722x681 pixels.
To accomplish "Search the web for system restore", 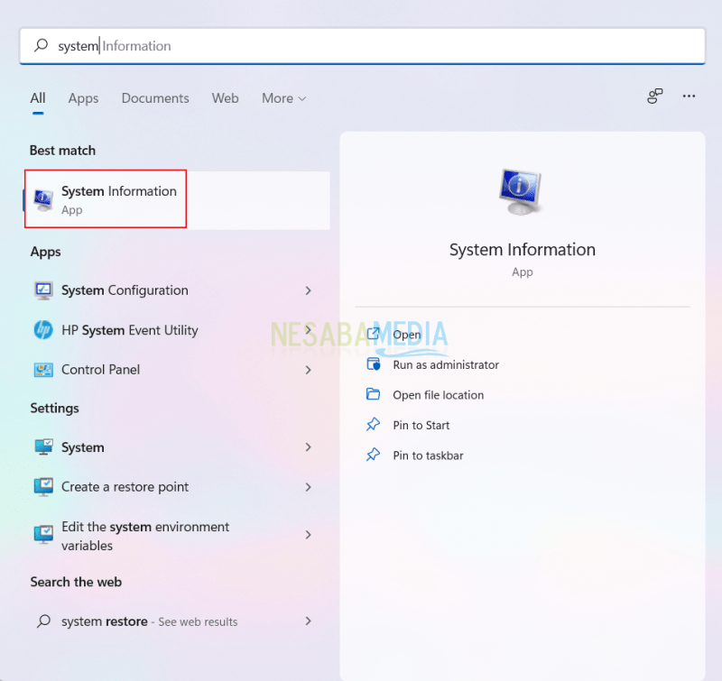I will 174,621.
